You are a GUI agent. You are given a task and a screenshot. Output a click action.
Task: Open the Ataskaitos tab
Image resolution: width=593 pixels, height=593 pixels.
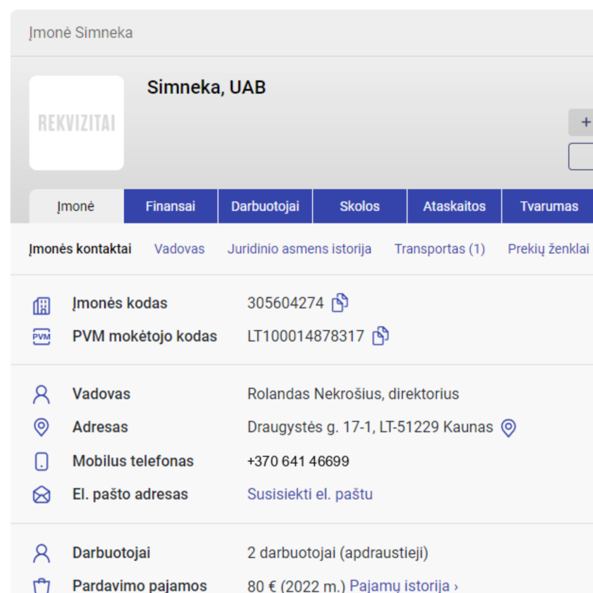[454, 206]
